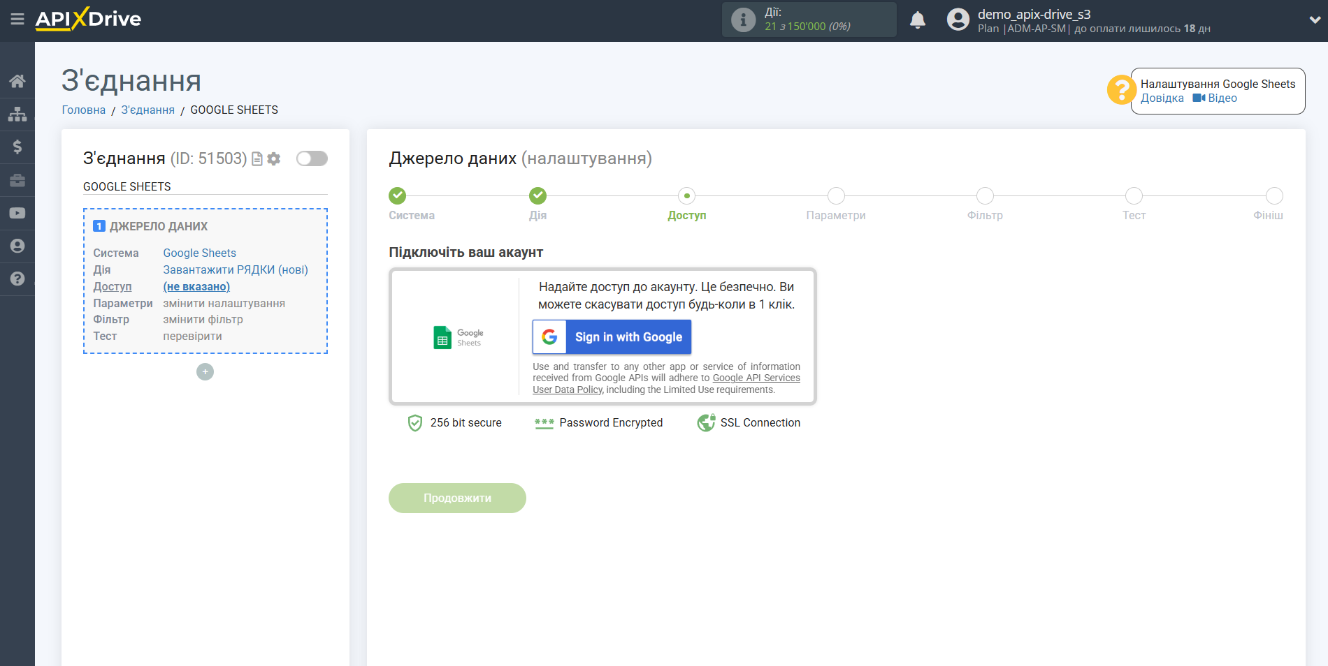Click the ApiX-Drive logo
The image size is (1328, 666).
coord(88,19)
